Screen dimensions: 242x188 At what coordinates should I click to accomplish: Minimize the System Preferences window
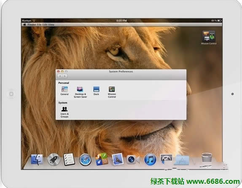click(x=62, y=72)
